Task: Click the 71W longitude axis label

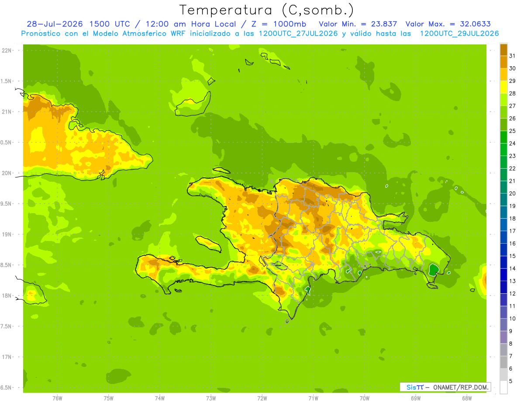Action: (x=313, y=398)
